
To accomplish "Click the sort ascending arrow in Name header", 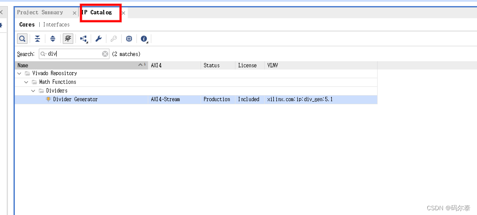I will click(x=140, y=65).
